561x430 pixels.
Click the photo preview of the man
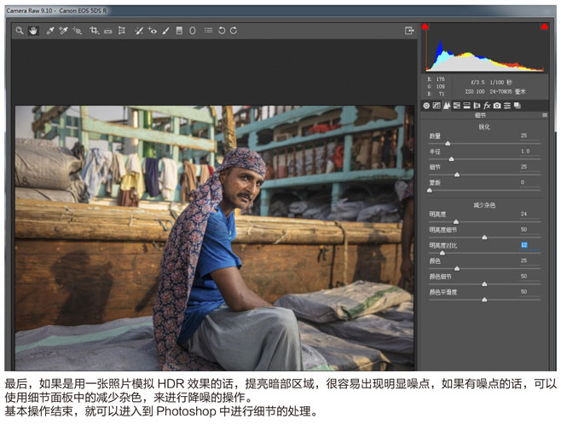[x=214, y=238]
